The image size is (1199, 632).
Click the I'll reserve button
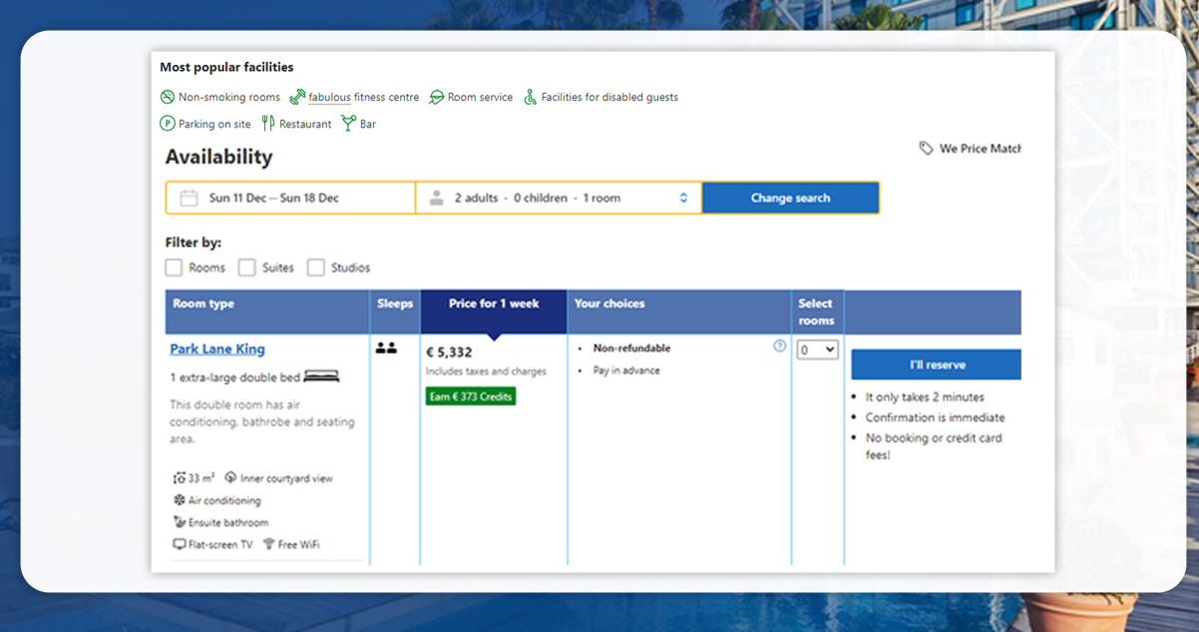(937, 364)
